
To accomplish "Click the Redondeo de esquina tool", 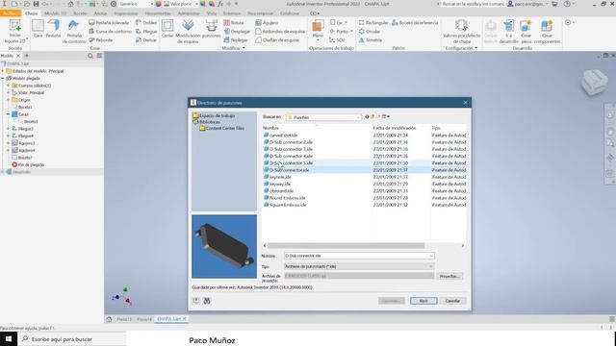I will (280, 32).
